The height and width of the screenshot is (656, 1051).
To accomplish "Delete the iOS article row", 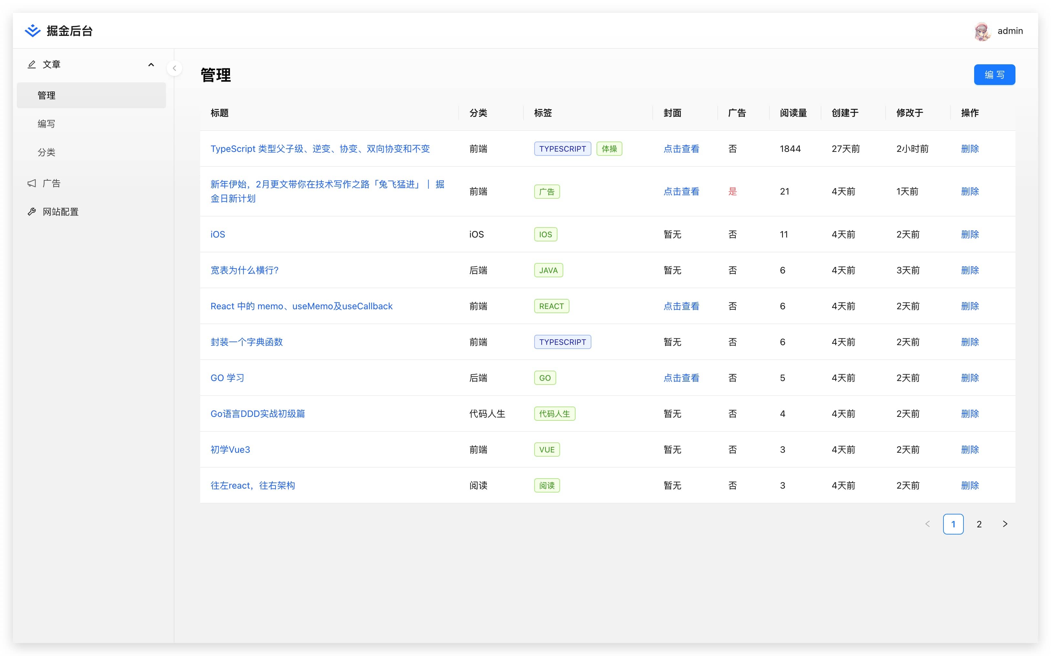I will pyautogui.click(x=970, y=234).
